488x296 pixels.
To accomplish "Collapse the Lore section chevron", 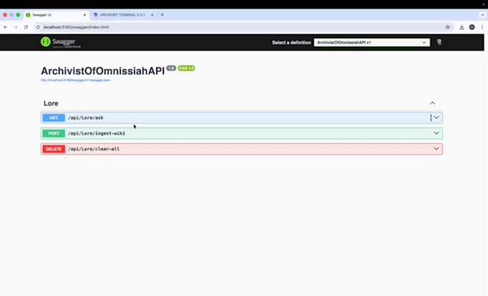I will pyautogui.click(x=432, y=103).
